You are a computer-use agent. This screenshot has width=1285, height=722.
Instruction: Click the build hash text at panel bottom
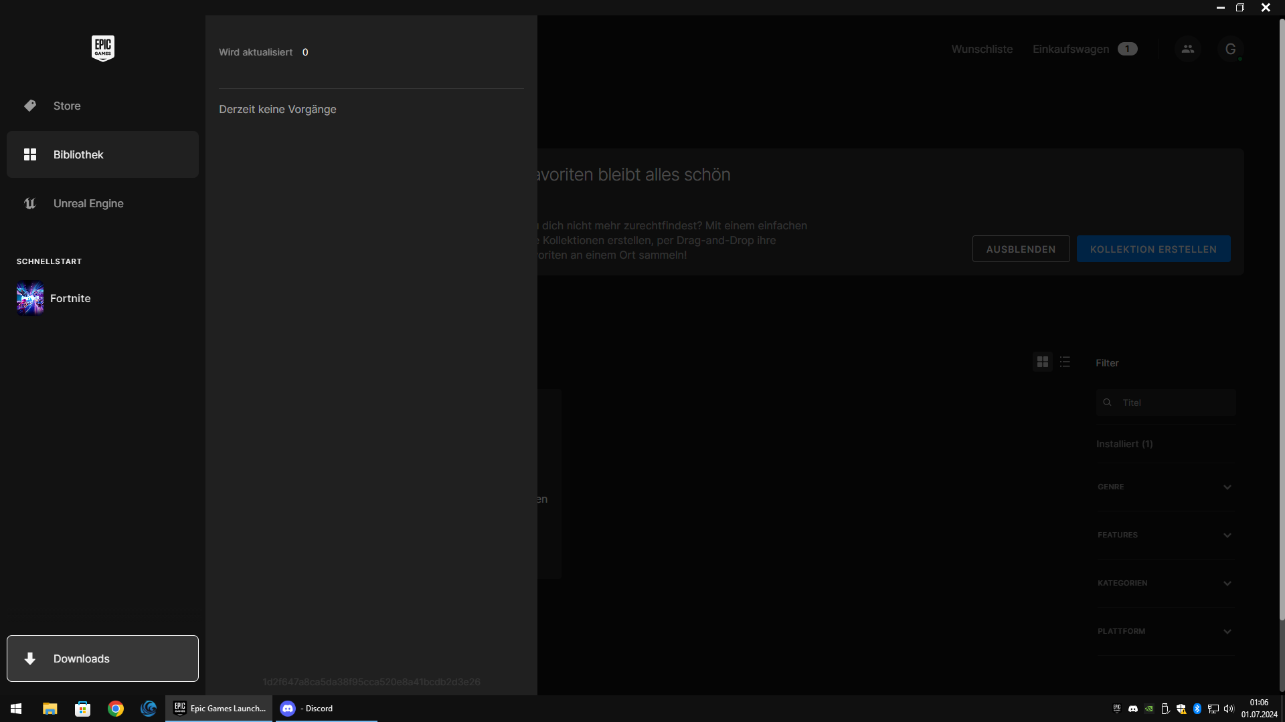[x=371, y=682]
